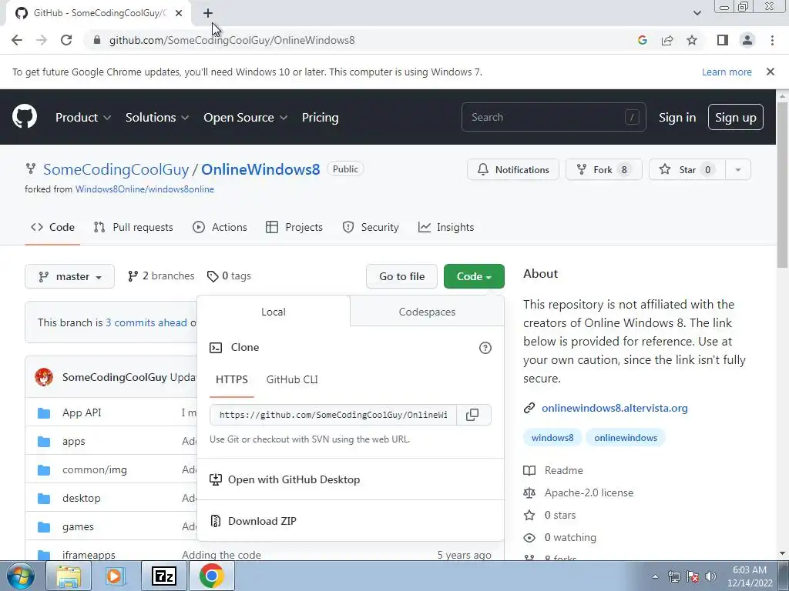Click Learn more about Chrome updates

727,72
